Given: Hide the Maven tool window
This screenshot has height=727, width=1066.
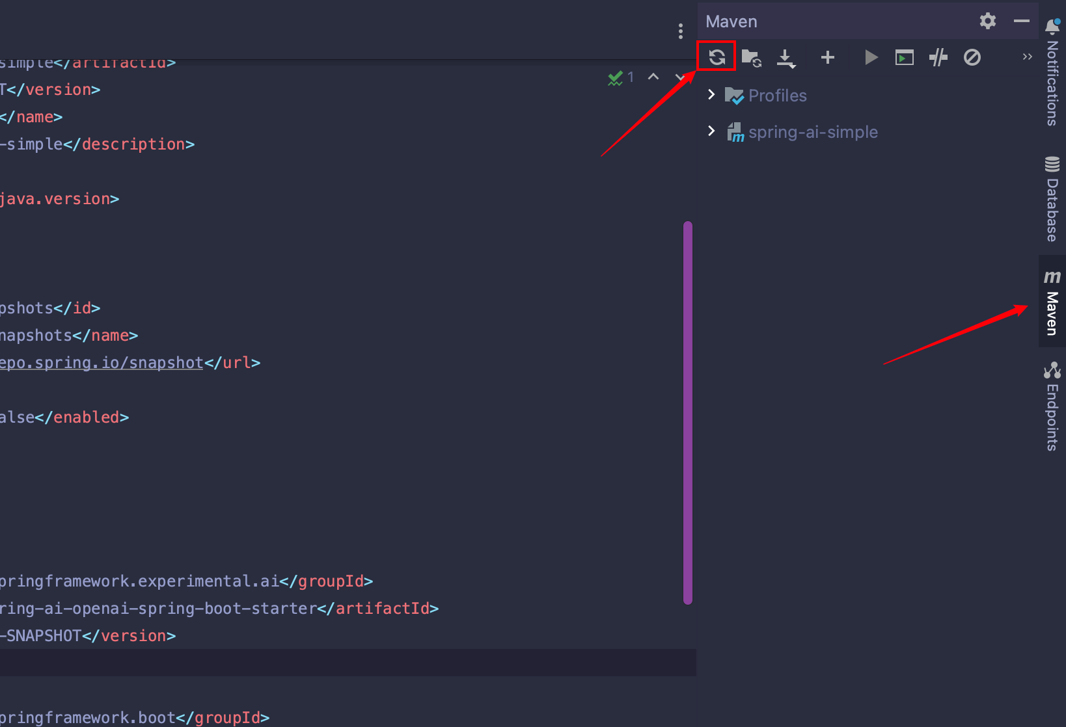Looking at the screenshot, I should 1021,21.
